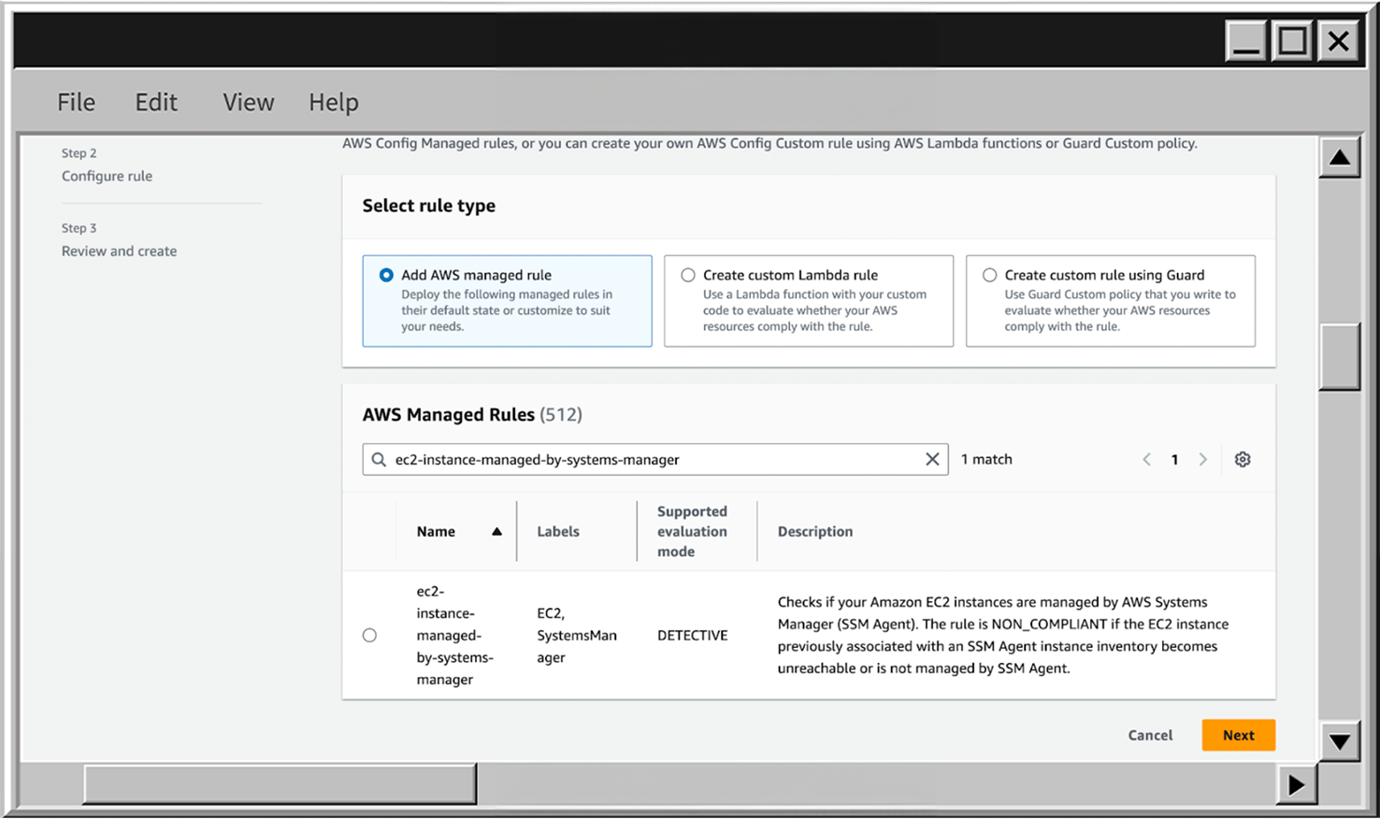This screenshot has height=819, width=1380.
Task: Click the search magnifier icon
Action: click(379, 459)
